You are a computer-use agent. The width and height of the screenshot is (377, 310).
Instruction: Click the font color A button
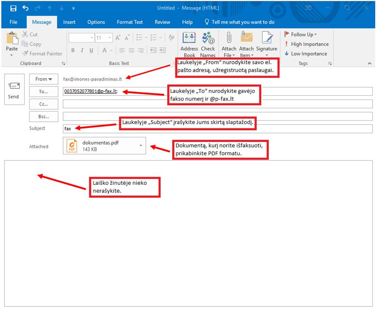(x=104, y=50)
